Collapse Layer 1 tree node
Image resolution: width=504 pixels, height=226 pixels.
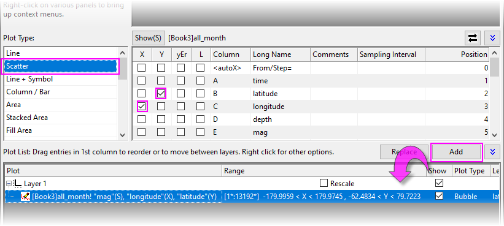tap(9, 184)
